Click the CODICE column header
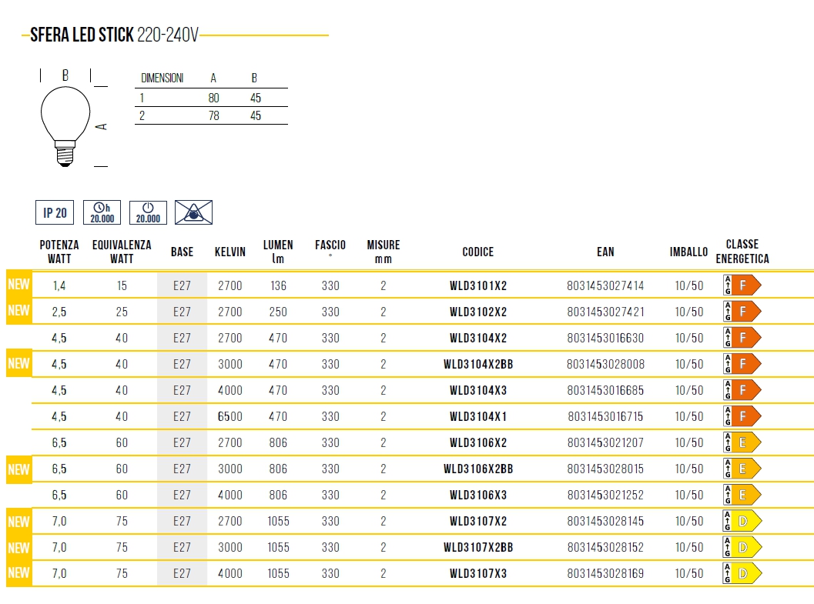Screen dimensions: 814x604 click(x=478, y=252)
